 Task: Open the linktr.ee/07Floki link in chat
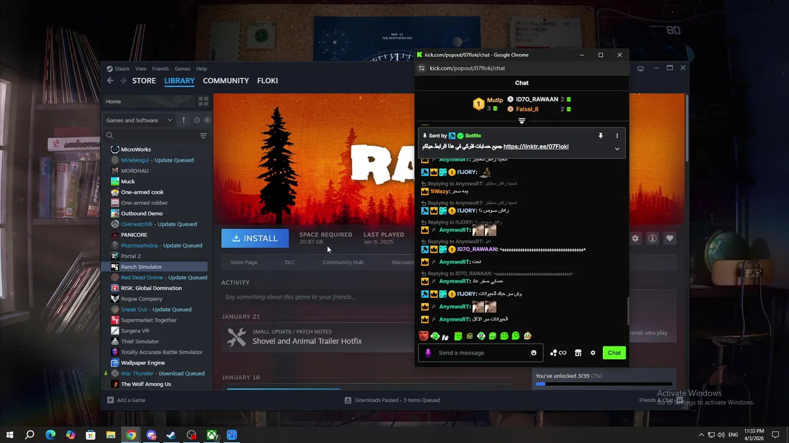click(x=536, y=146)
